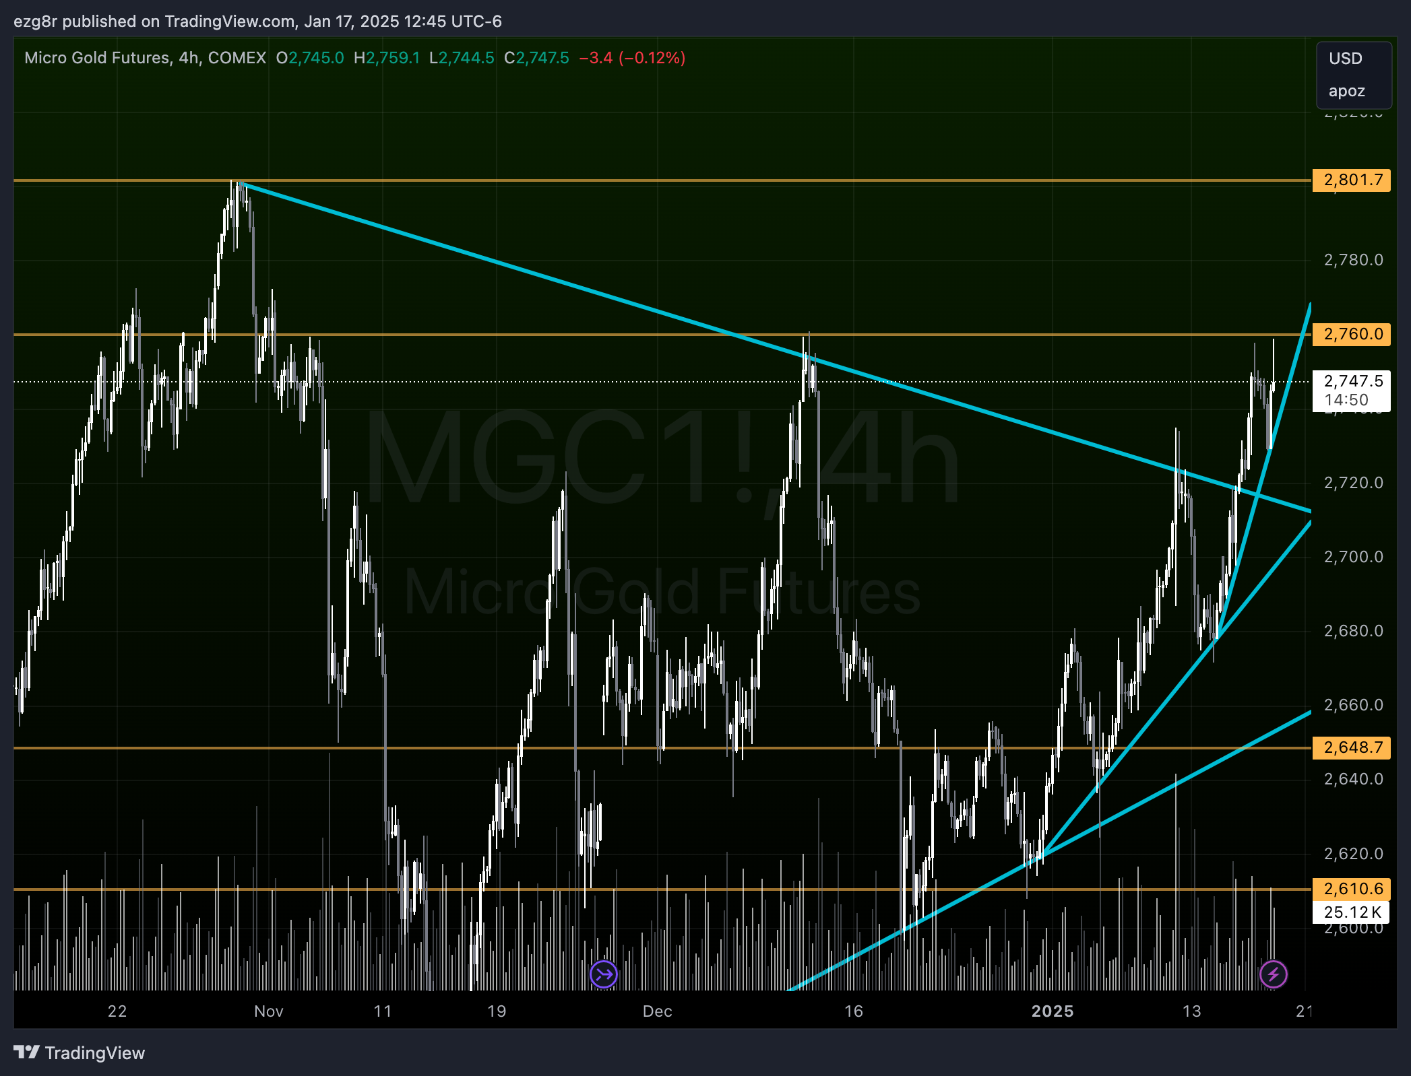Select the 2,801.7 price level label
Viewport: 1411px width, 1076px height.
tap(1352, 180)
